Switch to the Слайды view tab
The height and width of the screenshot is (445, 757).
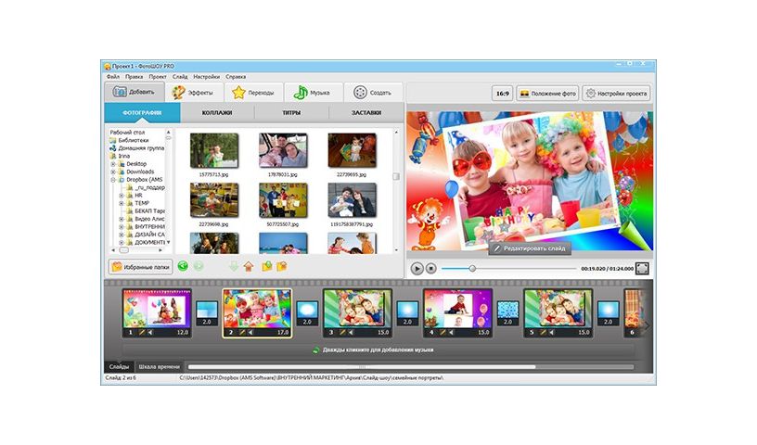click(x=119, y=367)
